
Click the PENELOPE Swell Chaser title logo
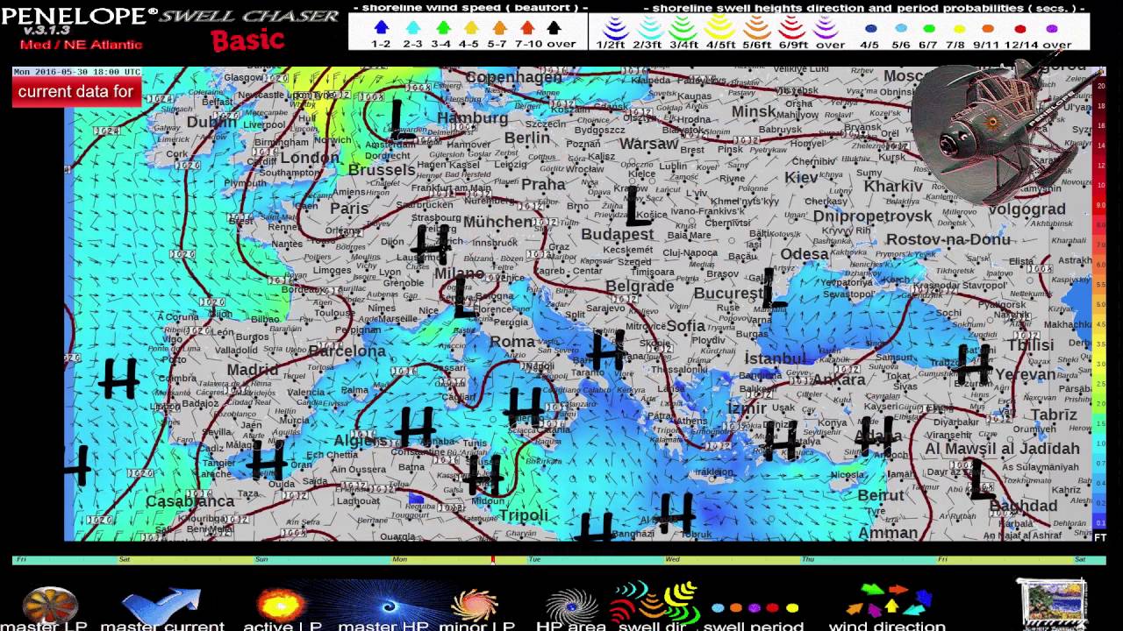point(170,16)
